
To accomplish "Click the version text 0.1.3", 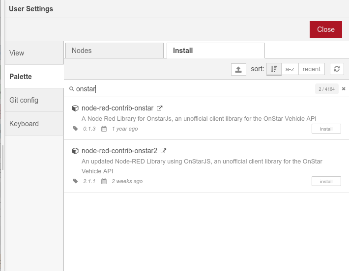I will coord(89,129).
